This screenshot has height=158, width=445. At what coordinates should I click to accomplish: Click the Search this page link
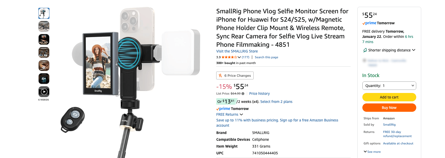click(x=266, y=57)
